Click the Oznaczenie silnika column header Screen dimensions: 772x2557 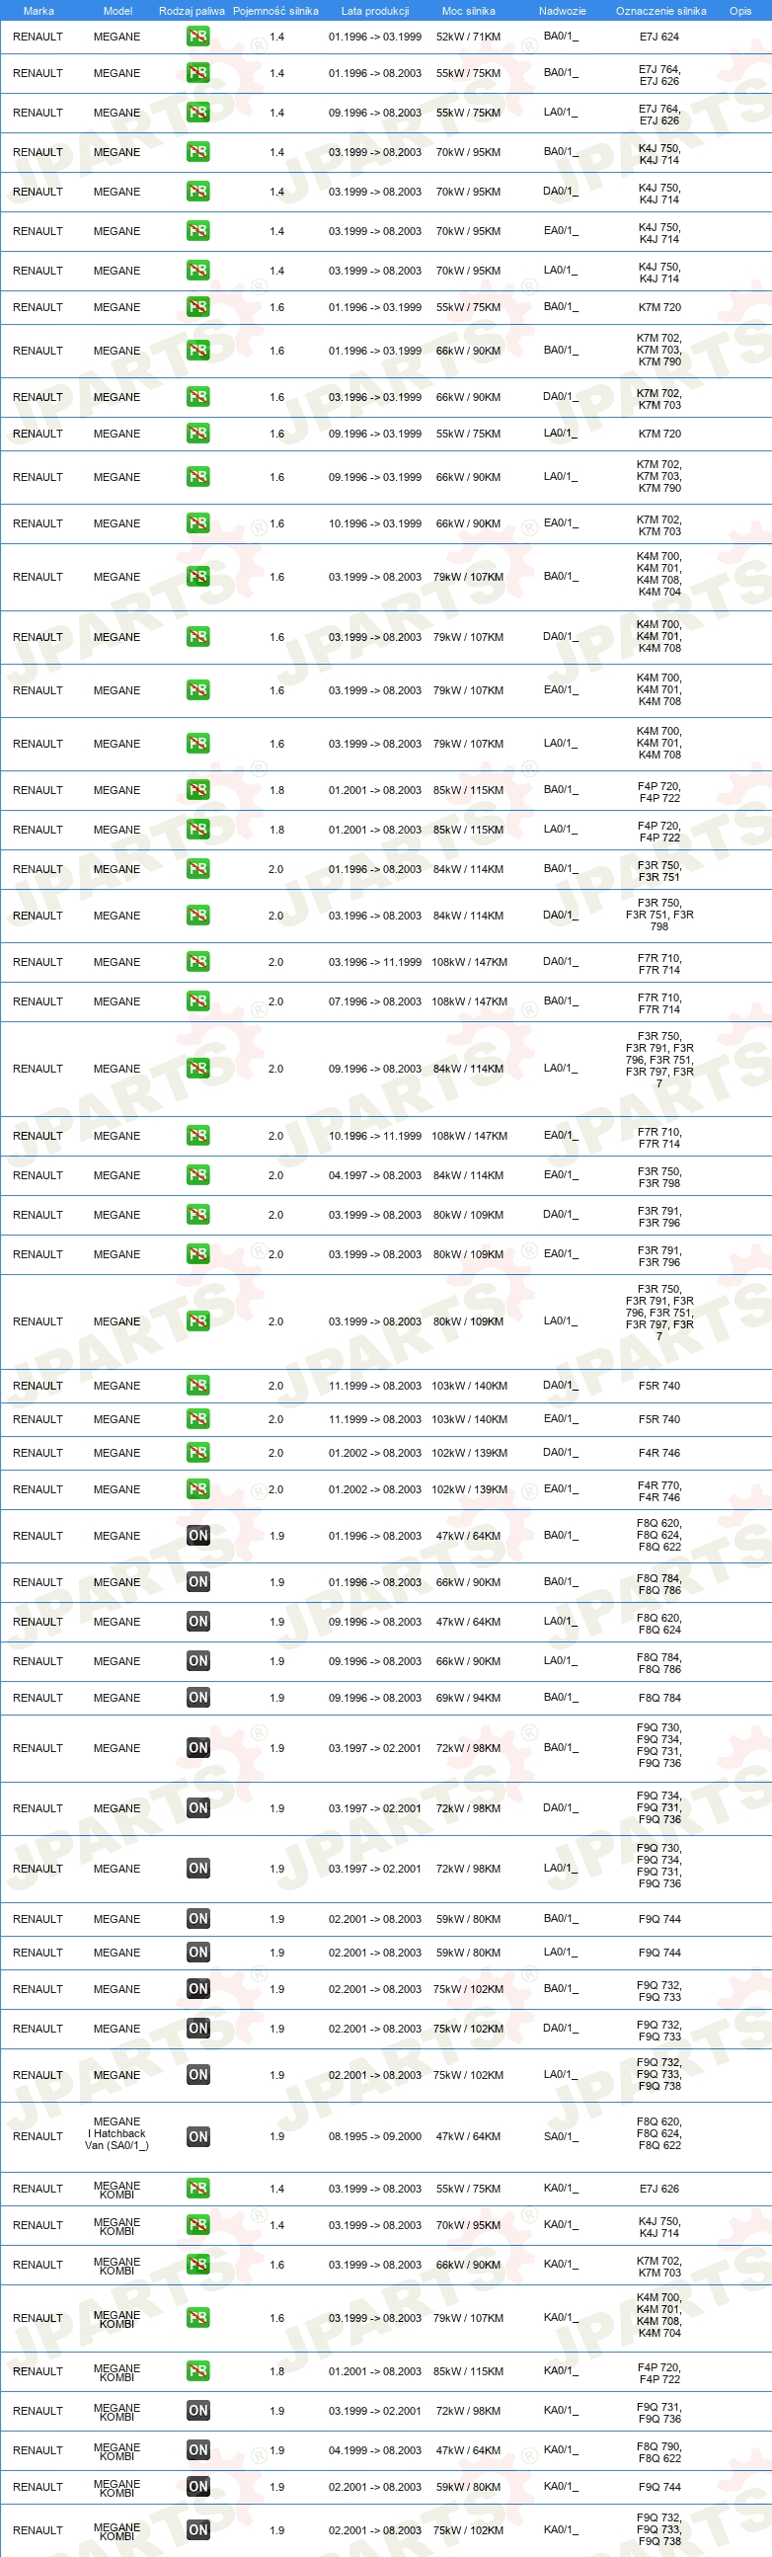660,11
